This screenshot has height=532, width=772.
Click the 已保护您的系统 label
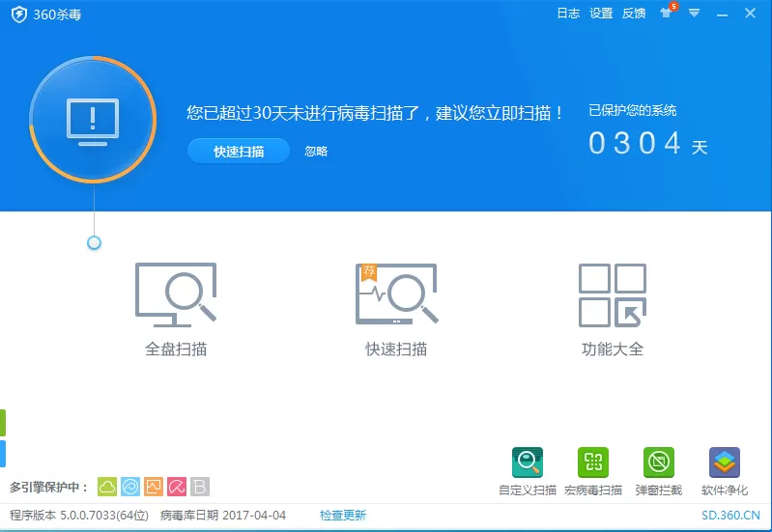[633, 110]
